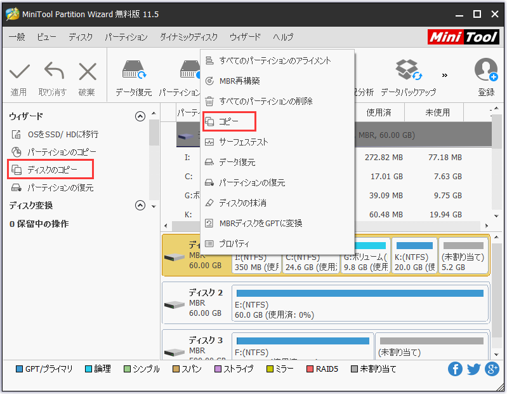This screenshot has height=394, width=507.
Task: Click the 0 保留中の操作 label
Action: (39, 224)
